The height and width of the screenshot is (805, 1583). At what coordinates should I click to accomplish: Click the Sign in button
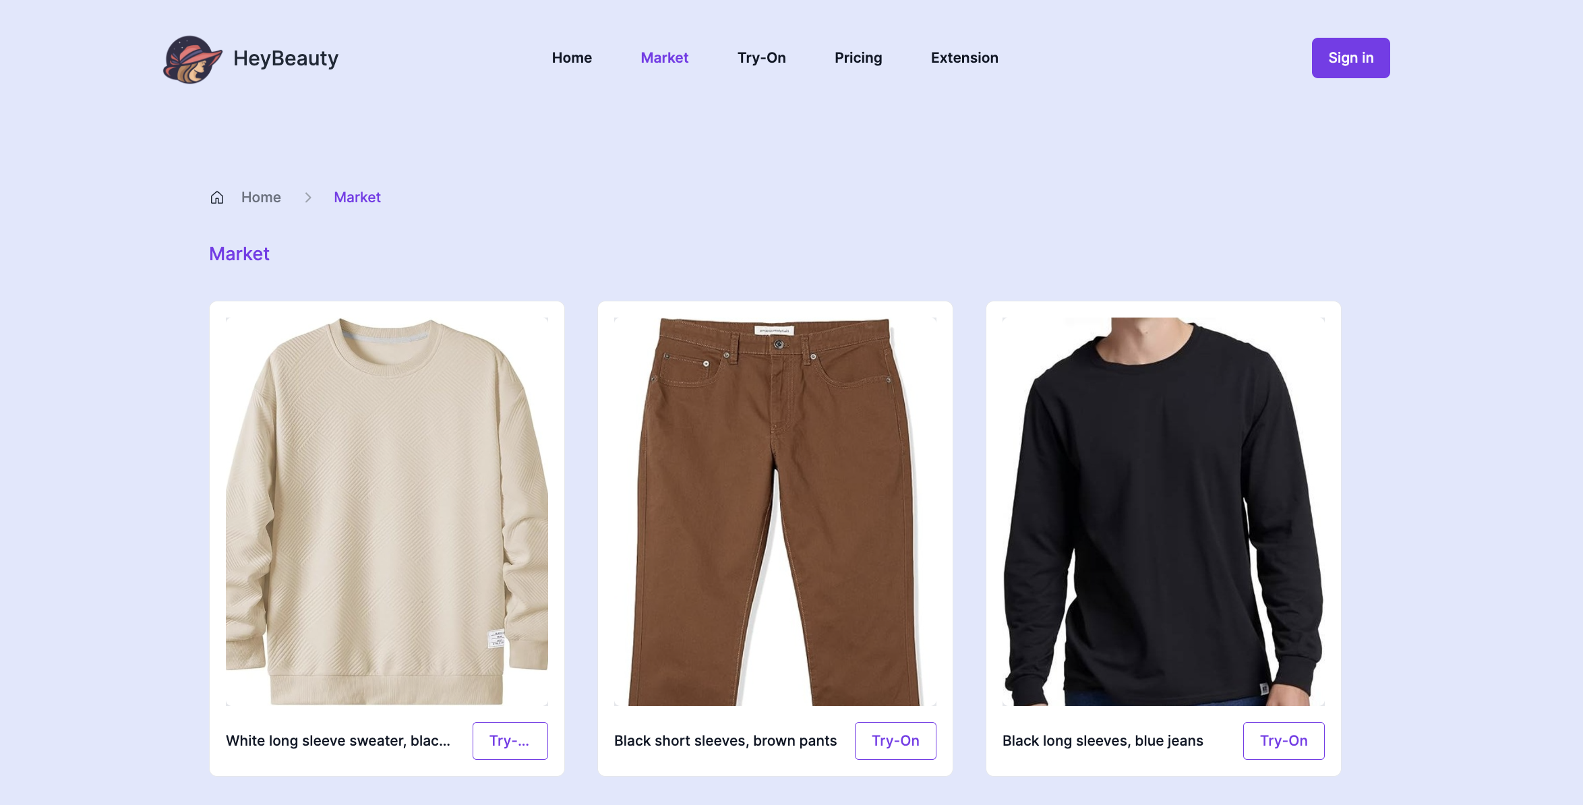point(1350,58)
